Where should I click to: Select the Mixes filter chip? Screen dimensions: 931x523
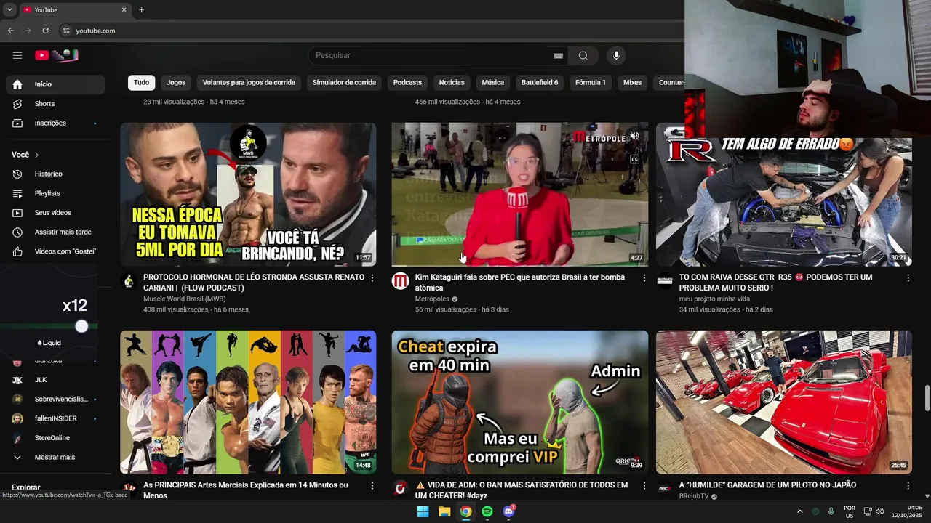(633, 83)
